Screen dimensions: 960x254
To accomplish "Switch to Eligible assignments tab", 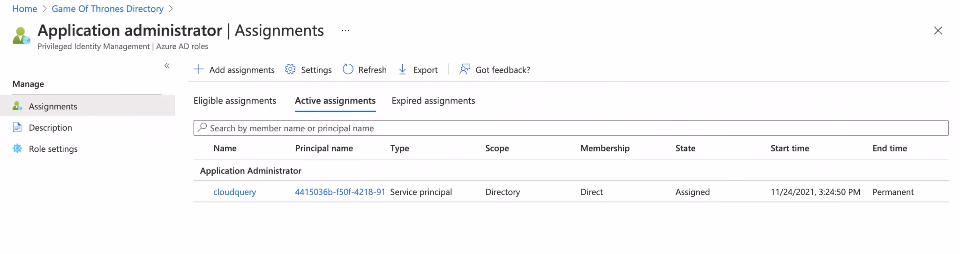I will click(235, 101).
